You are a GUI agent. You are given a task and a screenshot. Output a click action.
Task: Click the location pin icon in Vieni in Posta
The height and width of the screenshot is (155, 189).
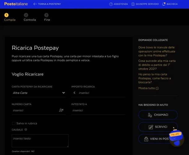(146, 139)
